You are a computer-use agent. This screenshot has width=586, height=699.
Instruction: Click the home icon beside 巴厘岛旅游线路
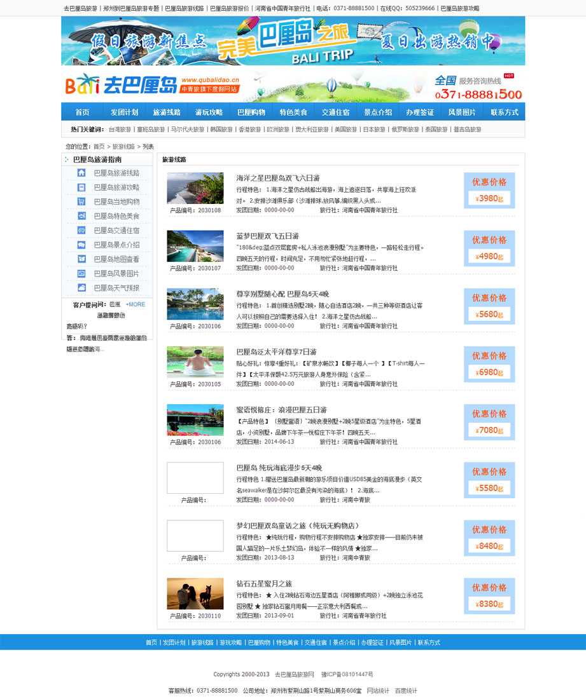[81, 173]
